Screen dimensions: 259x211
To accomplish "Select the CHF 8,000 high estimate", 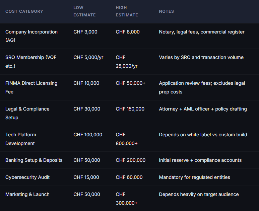I will [128, 32].
